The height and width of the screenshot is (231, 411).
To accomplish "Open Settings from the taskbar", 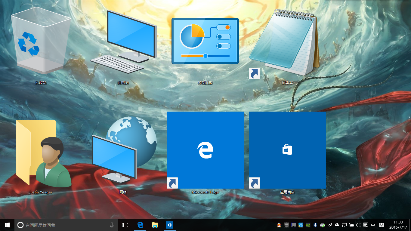I will (x=169, y=225).
